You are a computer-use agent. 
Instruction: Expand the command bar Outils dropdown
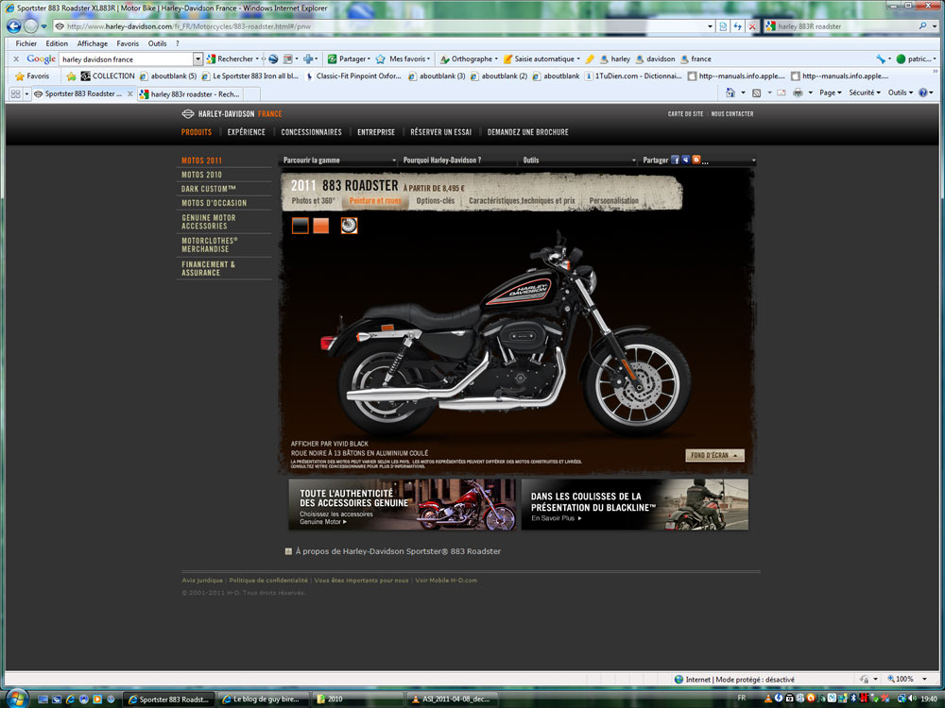point(901,93)
